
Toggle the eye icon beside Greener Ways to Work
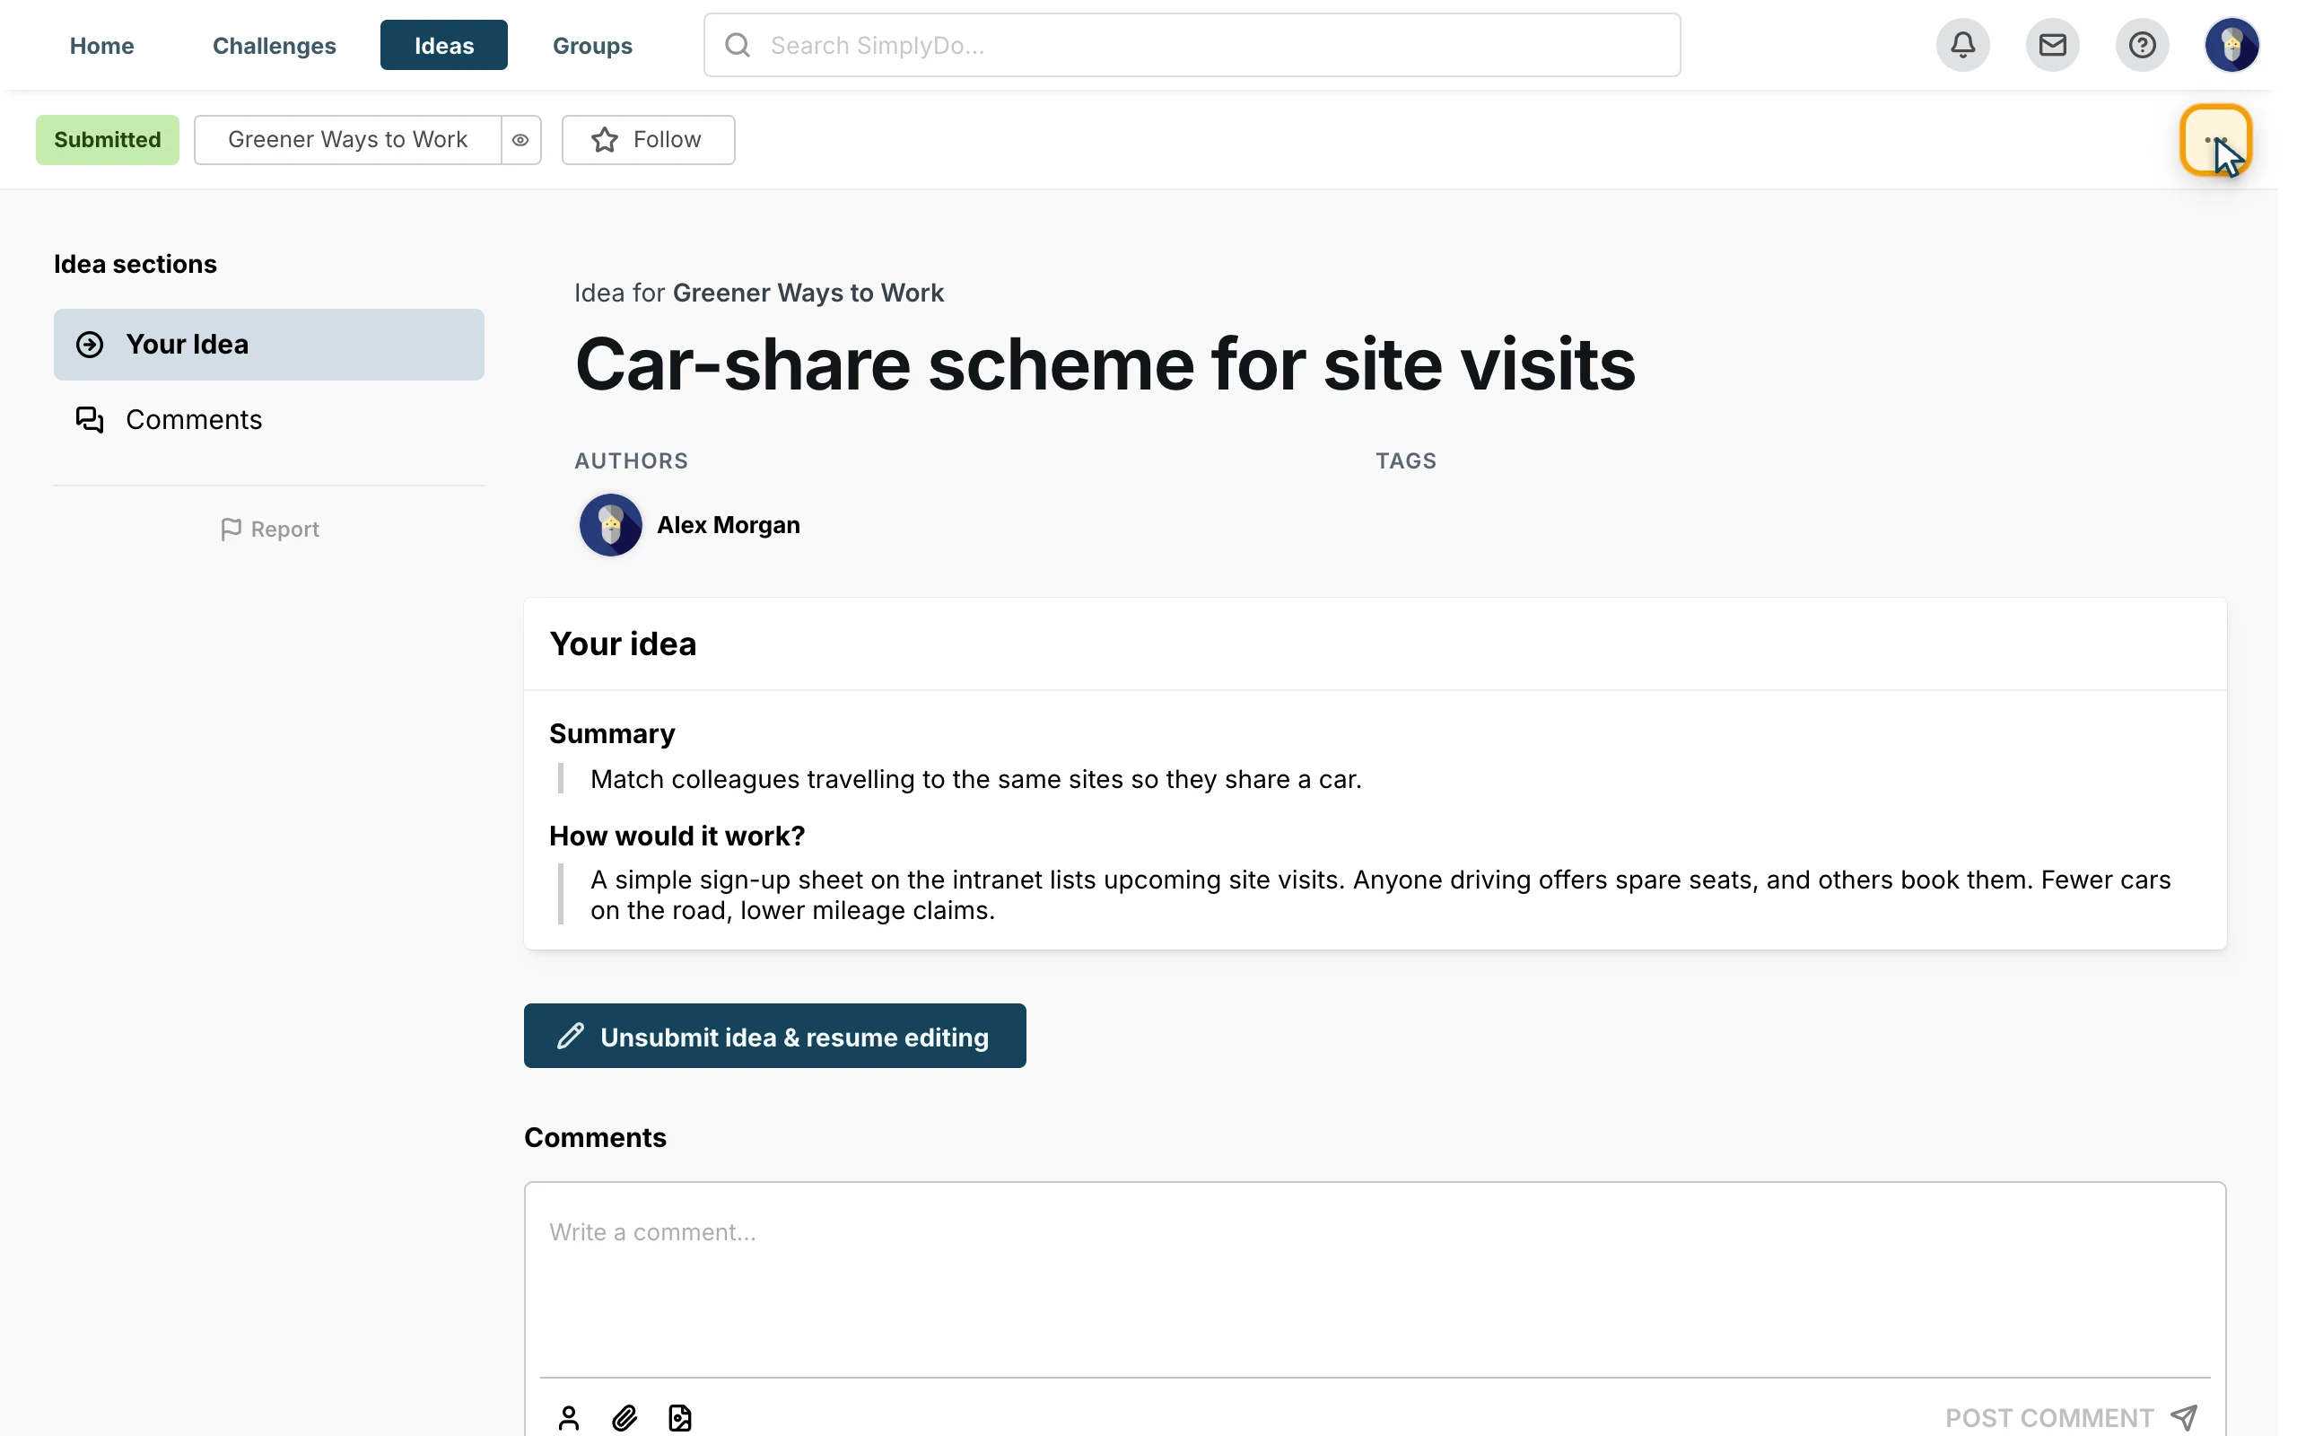pyautogui.click(x=520, y=140)
